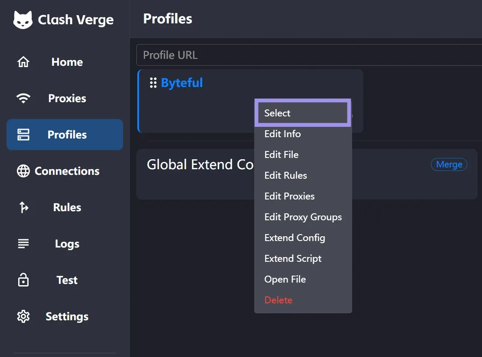Image resolution: width=482 pixels, height=357 pixels.
Task: Click the Connections globe icon
Action: point(23,171)
